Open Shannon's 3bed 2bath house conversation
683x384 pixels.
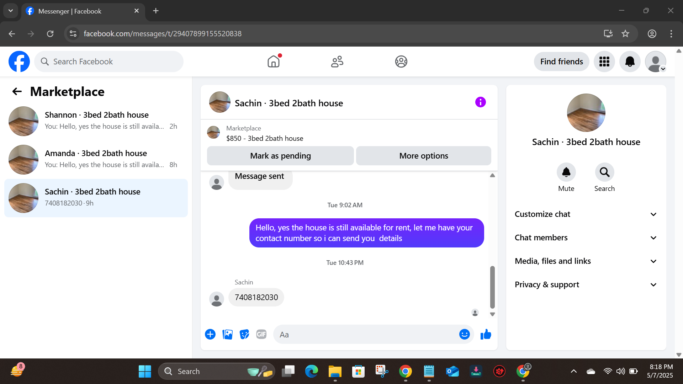[x=96, y=121]
